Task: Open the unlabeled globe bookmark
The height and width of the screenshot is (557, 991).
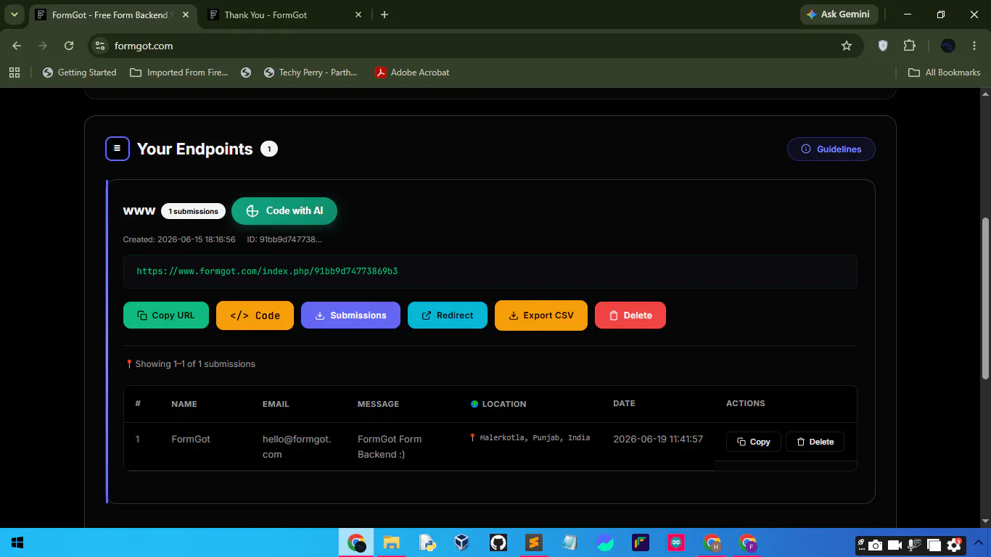Action: click(246, 73)
